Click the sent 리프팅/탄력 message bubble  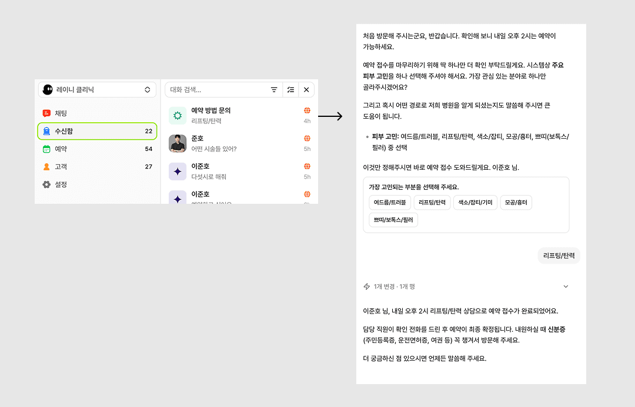click(559, 255)
